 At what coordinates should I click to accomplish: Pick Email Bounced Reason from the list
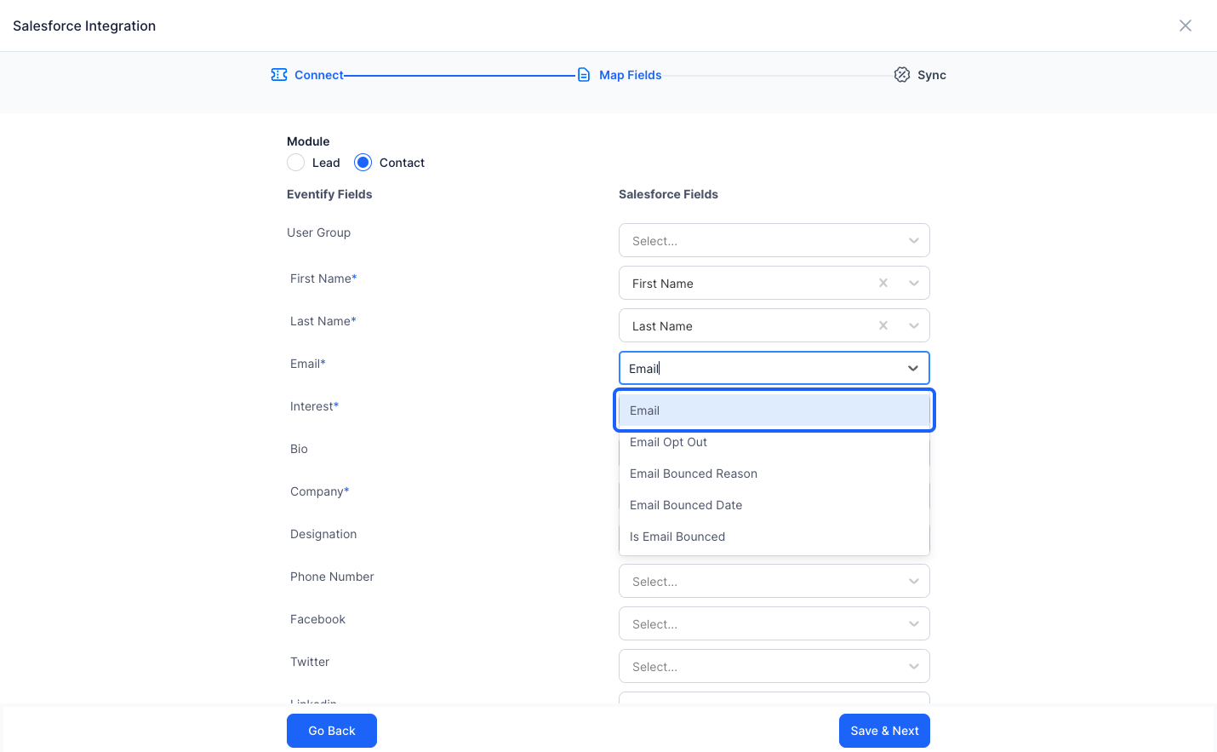(774, 474)
